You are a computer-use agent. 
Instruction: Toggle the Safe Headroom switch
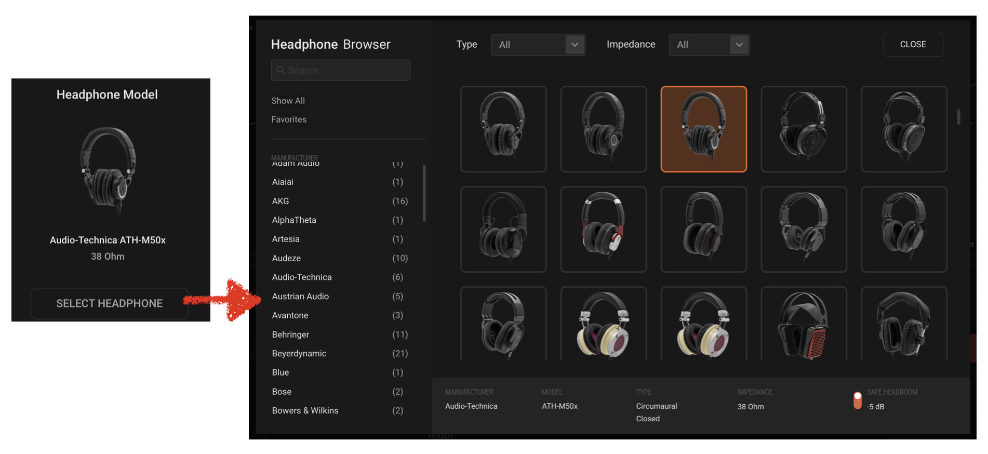click(858, 400)
